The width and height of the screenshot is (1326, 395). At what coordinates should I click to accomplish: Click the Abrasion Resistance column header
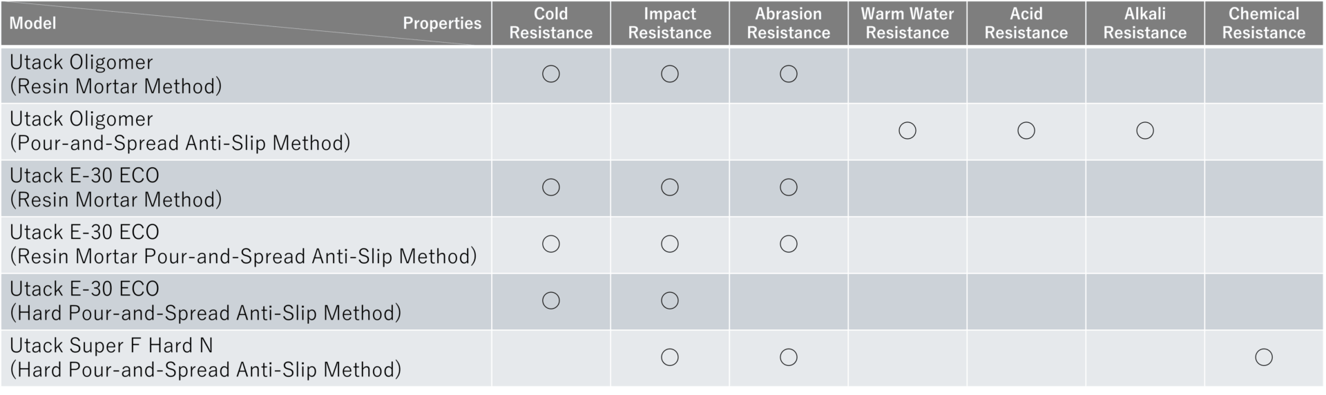(788, 23)
